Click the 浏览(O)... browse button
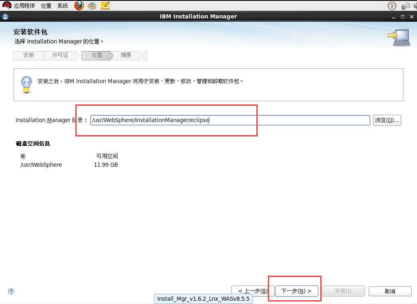417x304 pixels. (x=387, y=120)
